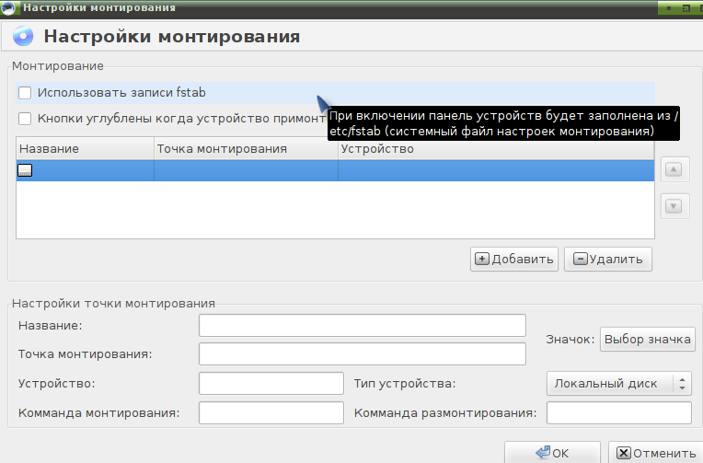
Task: Focus the Комманда размонтирования input field
Action: click(x=619, y=412)
